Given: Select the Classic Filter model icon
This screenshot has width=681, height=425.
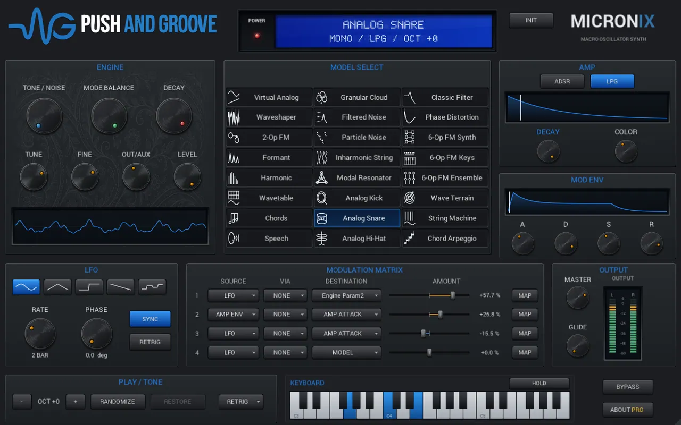Looking at the screenshot, I should (409, 97).
